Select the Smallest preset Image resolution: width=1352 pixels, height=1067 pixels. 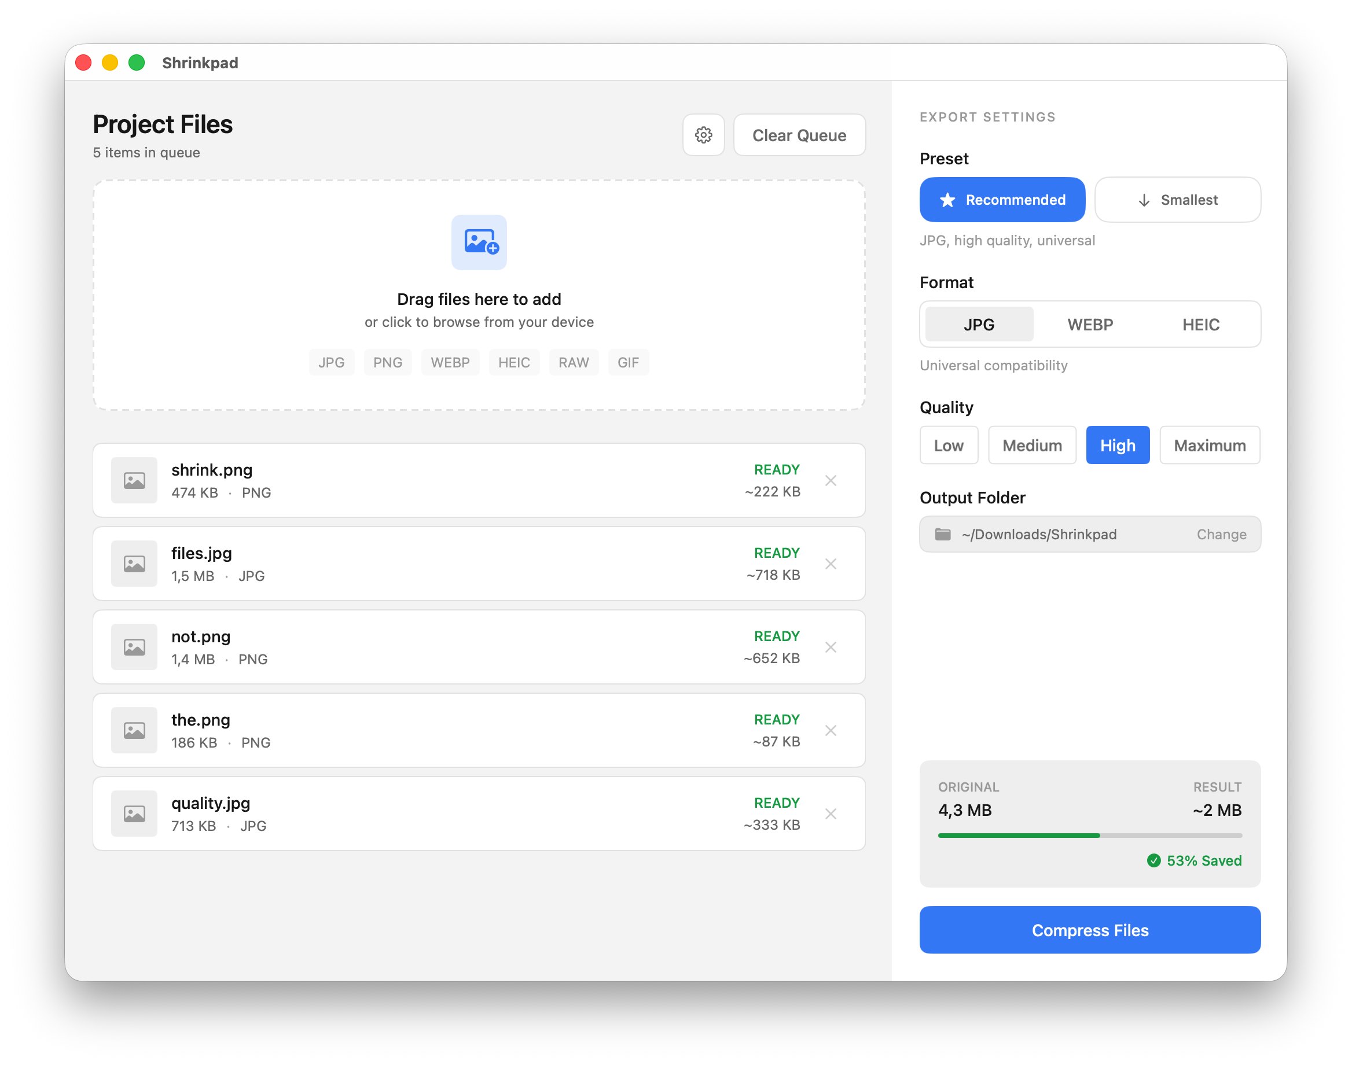coord(1177,200)
